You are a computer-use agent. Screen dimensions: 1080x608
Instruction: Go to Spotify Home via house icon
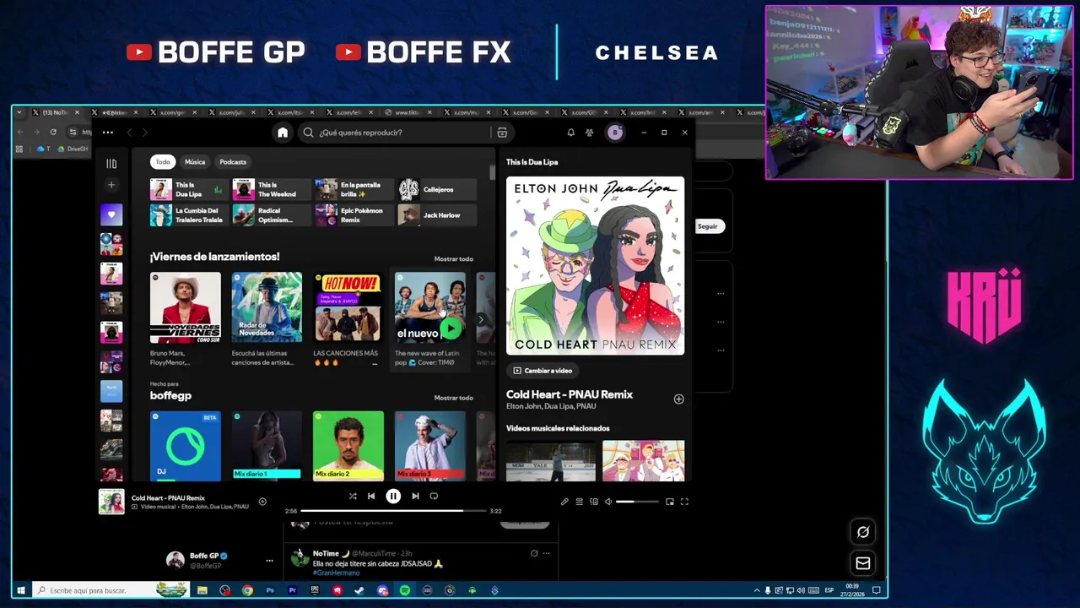pyautogui.click(x=283, y=133)
